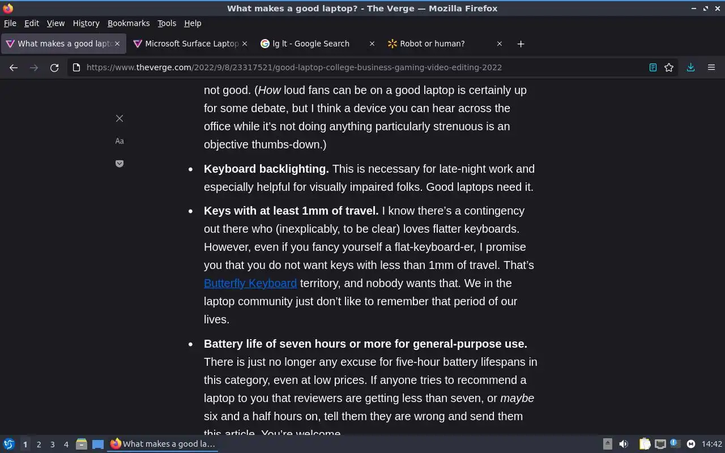Click the update notification tray icon

point(675,444)
